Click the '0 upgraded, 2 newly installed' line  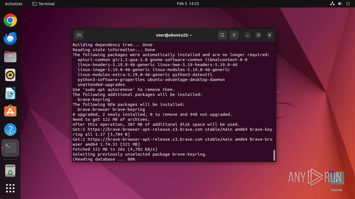[x=152, y=114]
